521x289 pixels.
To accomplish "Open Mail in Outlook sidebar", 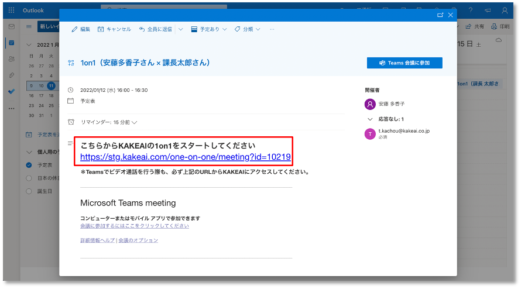I will pyautogui.click(x=12, y=26).
